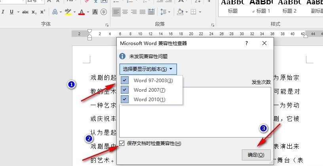This screenshot has width=323, height=166.
Task: Open underline style dropdown arrow
Action: tap(18, 12)
